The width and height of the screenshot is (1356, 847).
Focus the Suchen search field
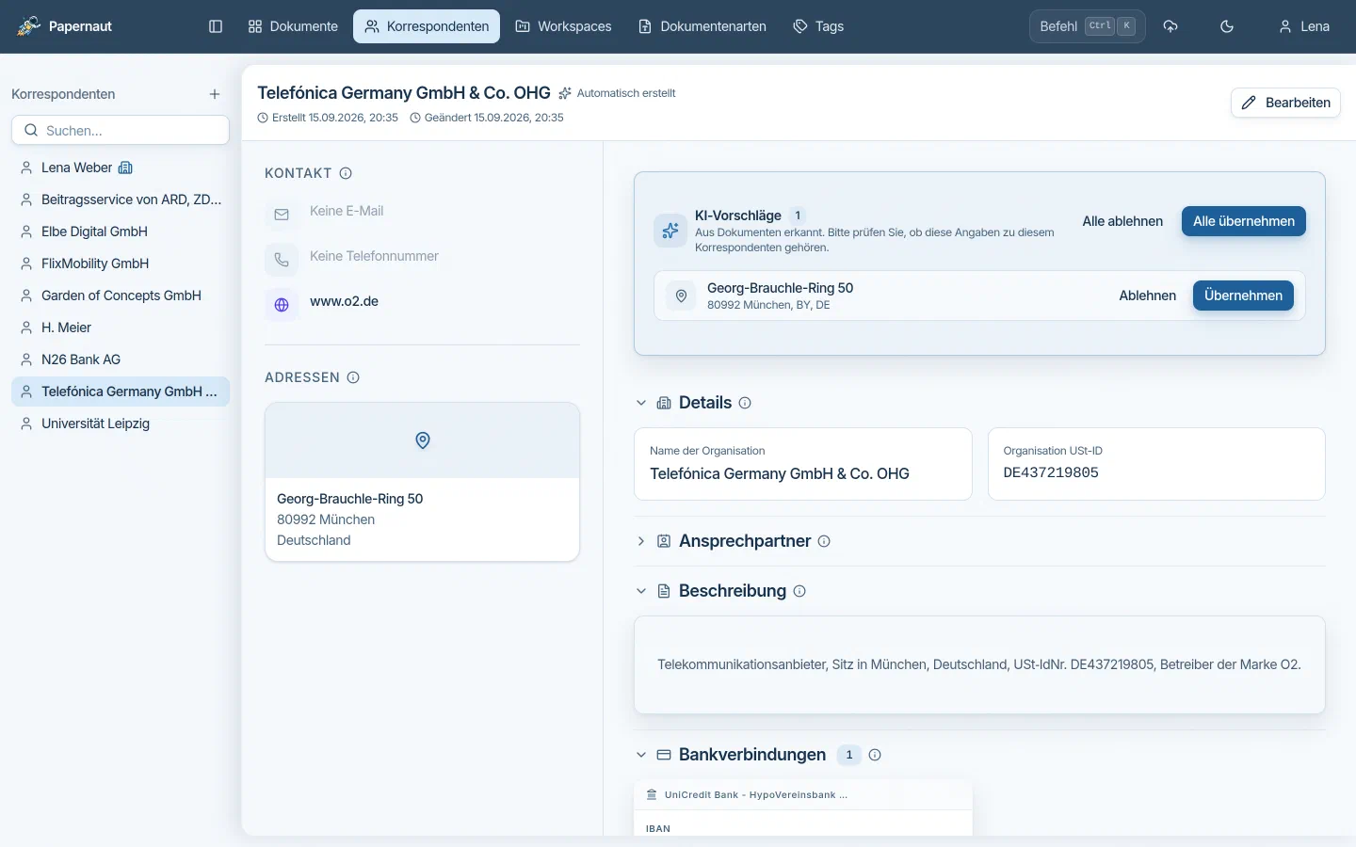tap(121, 130)
